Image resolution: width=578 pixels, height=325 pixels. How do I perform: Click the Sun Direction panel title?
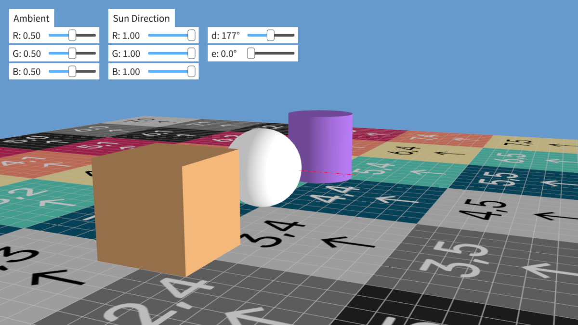pyautogui.click(x=141, y=18)
